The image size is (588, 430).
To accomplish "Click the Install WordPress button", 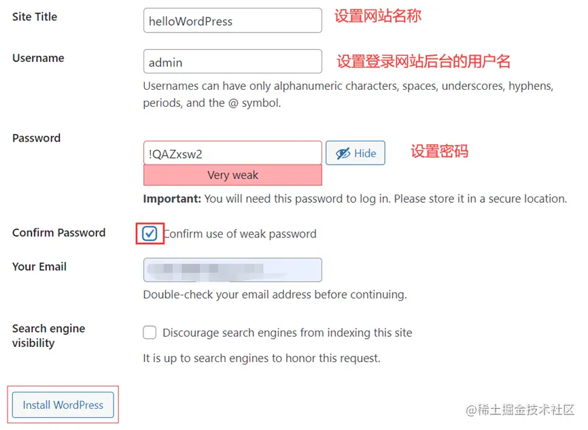I will [63, 405].
